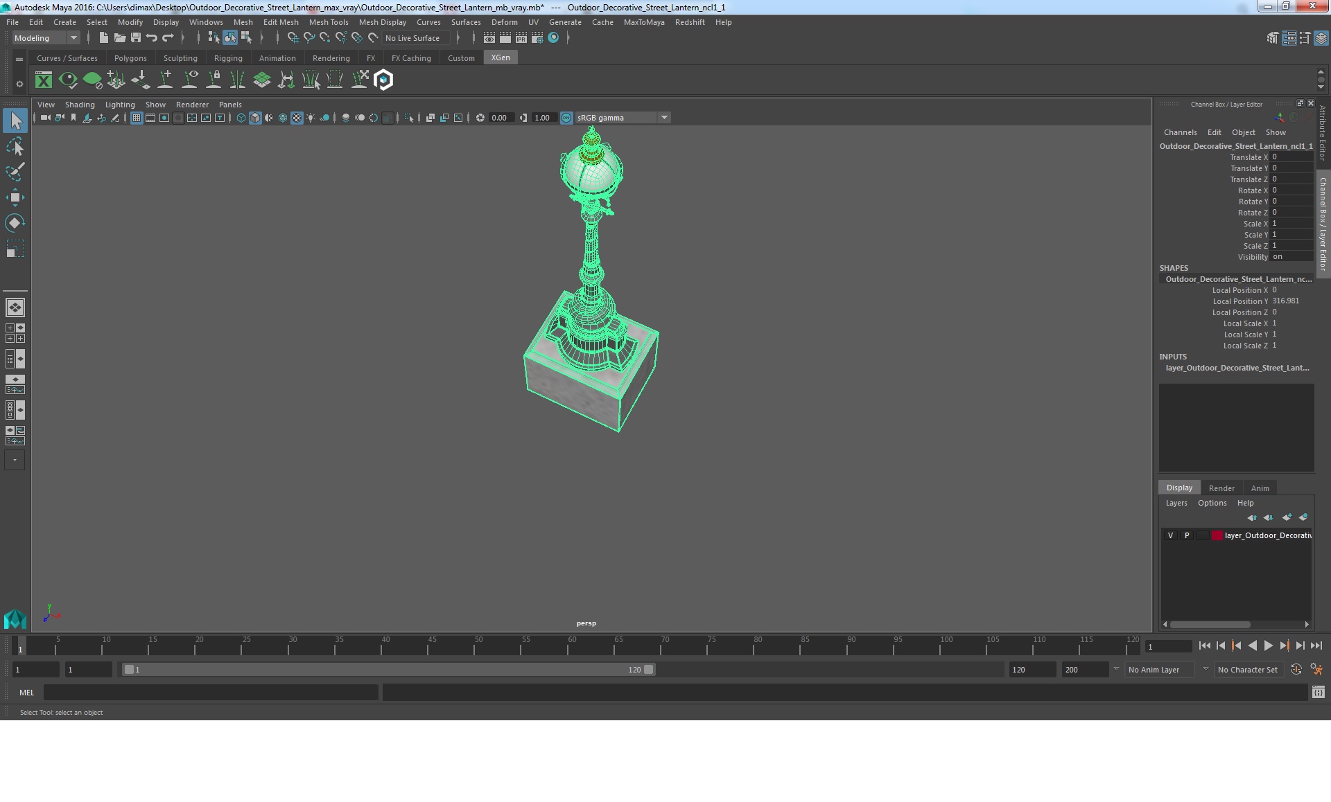Click the layer red color swatch
This screenshot has width=1331, height=802.
click(1217, 535)
